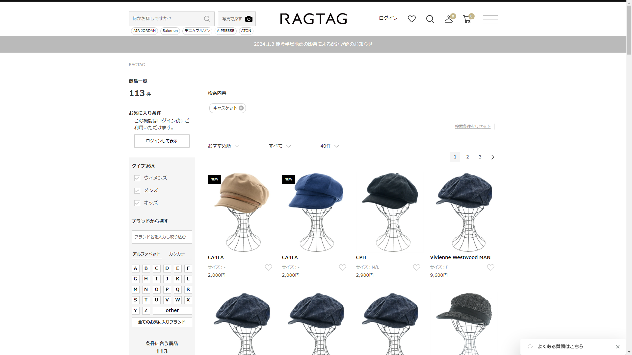Open Vivienne Westwood MAN cap thumbnail
632x355 pixels.
click(464, 212)
